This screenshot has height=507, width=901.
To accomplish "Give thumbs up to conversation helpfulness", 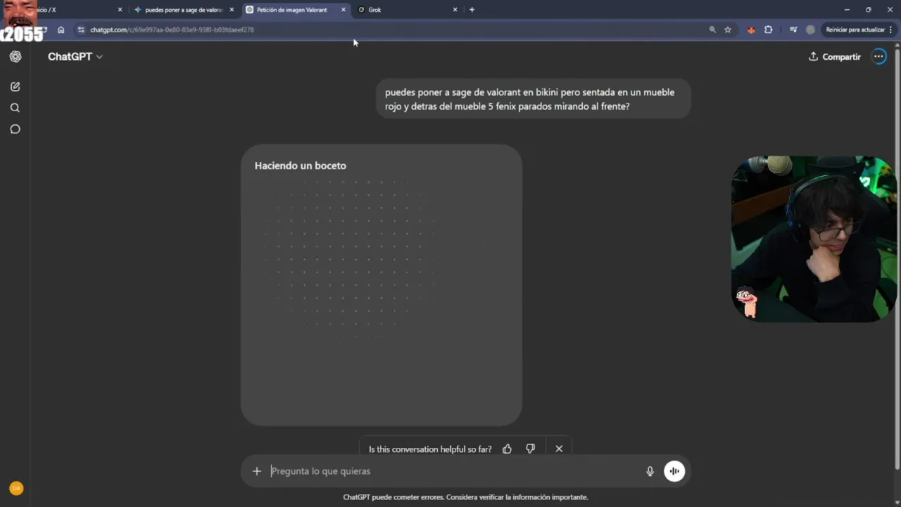I will tap(507, 449).
